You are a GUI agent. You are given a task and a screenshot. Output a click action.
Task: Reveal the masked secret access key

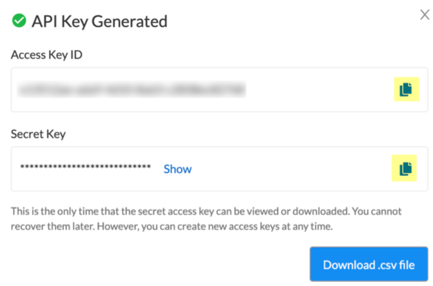coord(178,169)
